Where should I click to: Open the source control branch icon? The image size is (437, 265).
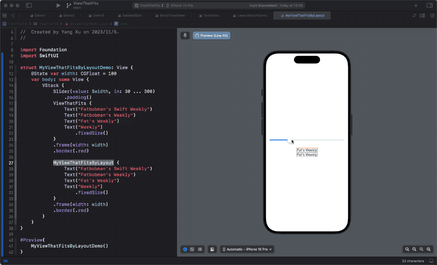click(x=69, y=5)
